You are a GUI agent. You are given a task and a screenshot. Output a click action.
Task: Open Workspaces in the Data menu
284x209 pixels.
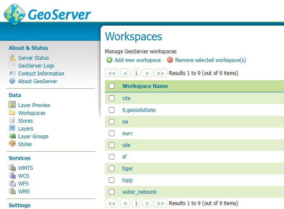[32, 113]
